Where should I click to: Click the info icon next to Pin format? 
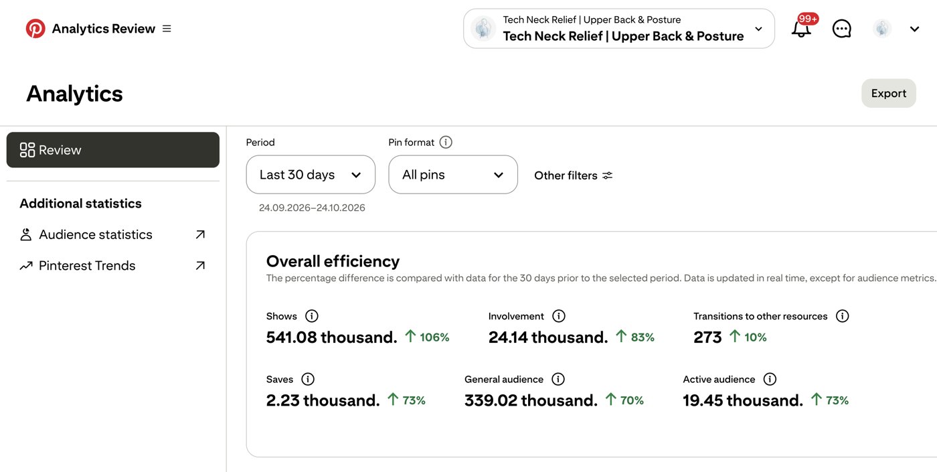click(446, 142)
